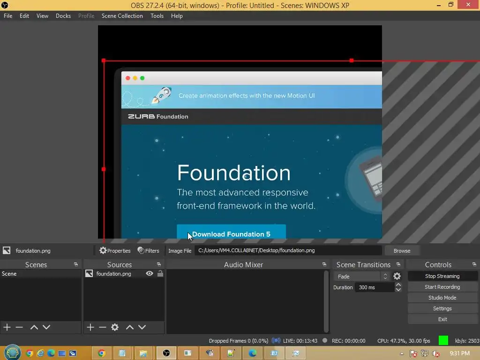Click the top-left red resize handle
Image resolution: width=480 pixels, height=360 pixels.
click(104, 60)
